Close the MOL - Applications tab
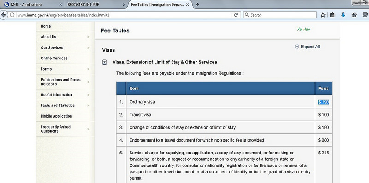This screenshot has width=369, height=183. 60,5
